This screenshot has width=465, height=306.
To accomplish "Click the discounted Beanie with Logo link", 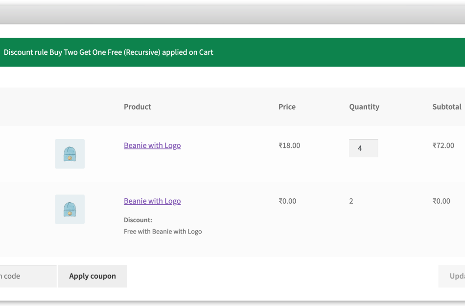I will tap(152, 201).
